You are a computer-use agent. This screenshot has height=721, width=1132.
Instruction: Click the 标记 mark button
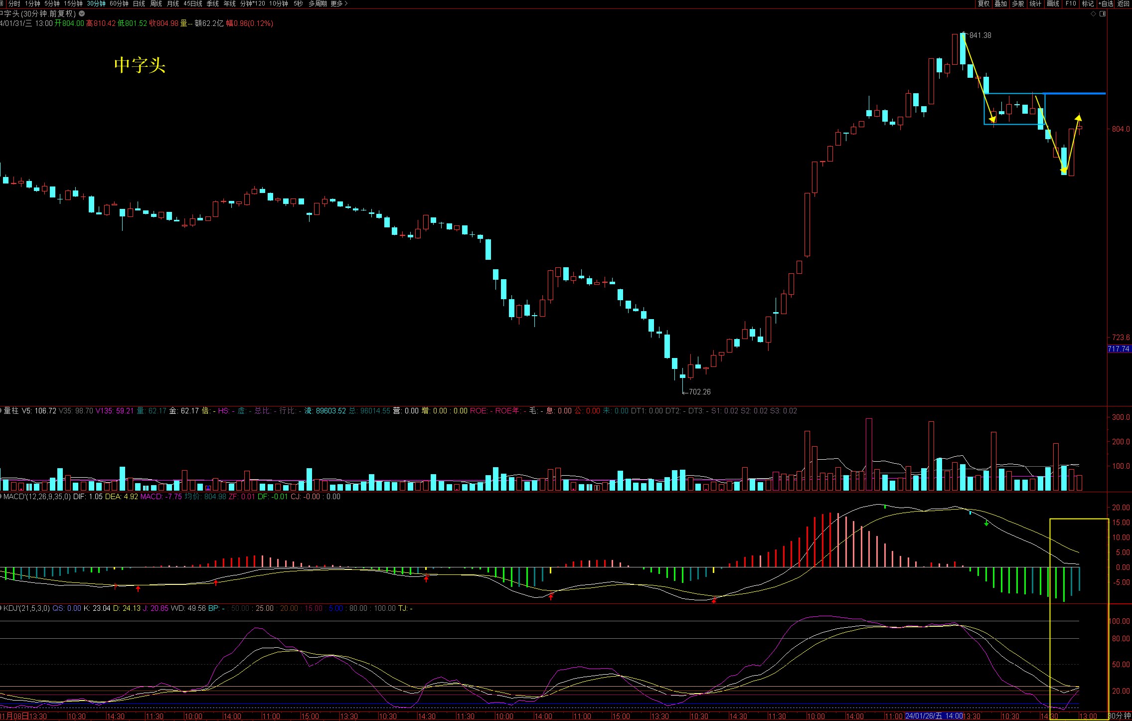(x=1088, y=3)
